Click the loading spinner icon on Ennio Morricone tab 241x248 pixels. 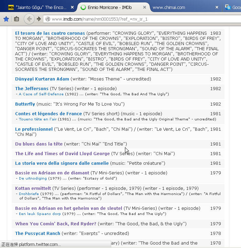point(83,7)
